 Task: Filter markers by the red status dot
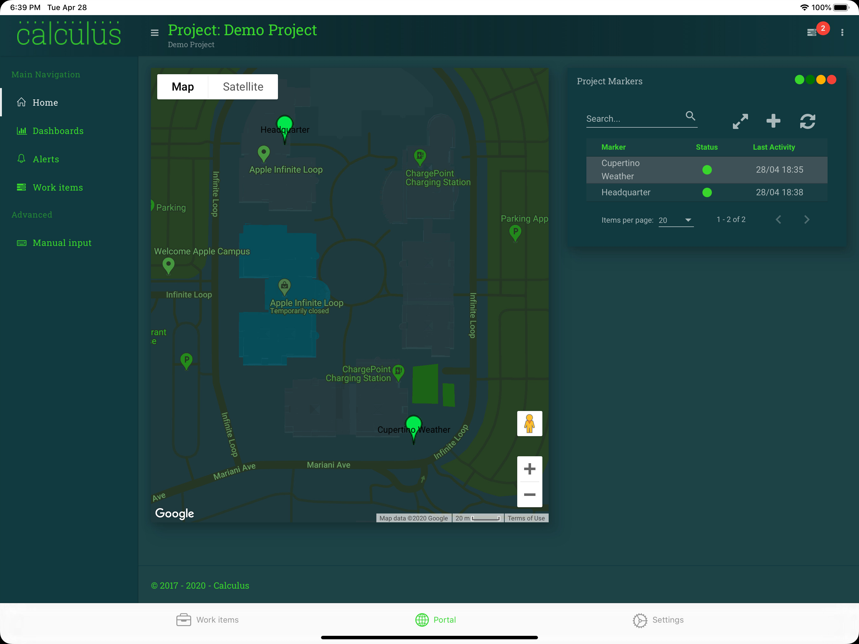[831, 80]
